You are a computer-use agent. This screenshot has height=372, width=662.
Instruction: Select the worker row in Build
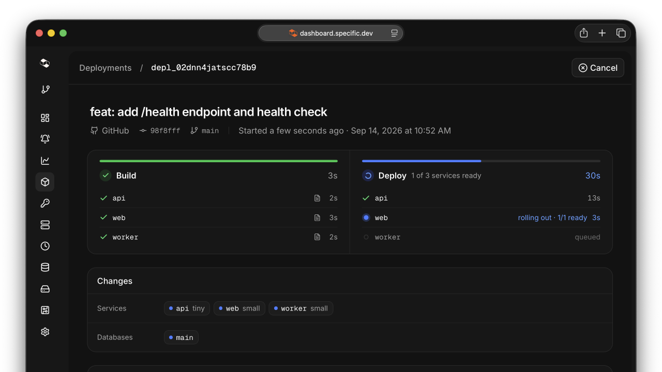218,237
